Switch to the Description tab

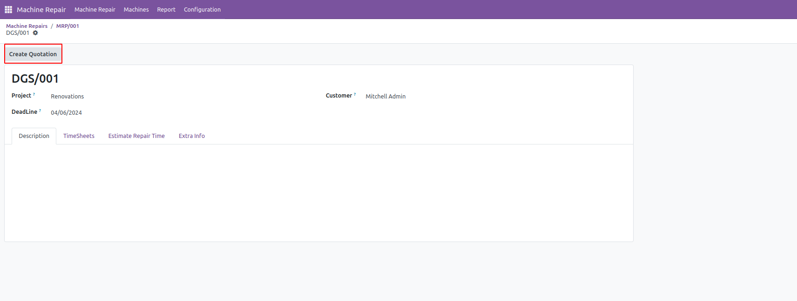pos(34,136)
